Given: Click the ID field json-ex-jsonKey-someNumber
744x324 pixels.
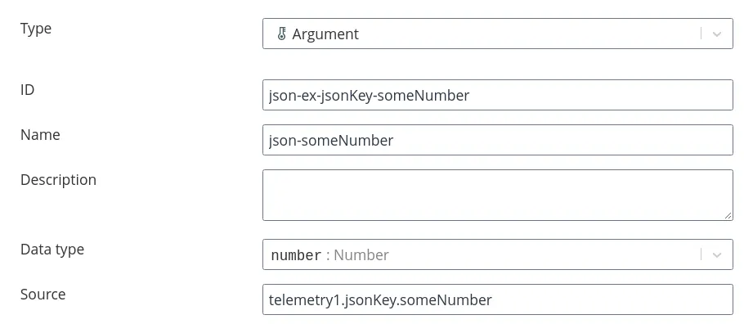Looking at the screenshot, I should click(x=498, y=95).
